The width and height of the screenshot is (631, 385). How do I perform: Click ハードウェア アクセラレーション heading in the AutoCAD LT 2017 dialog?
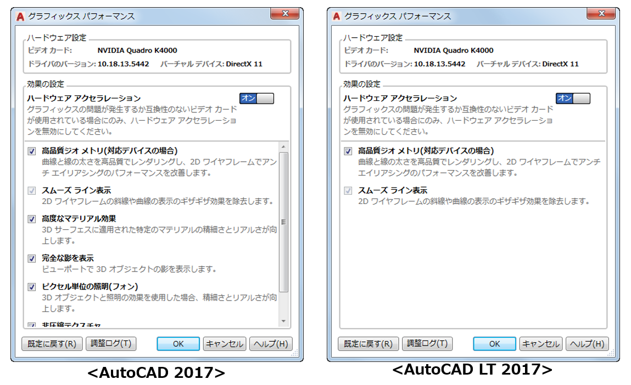(400, 98)
